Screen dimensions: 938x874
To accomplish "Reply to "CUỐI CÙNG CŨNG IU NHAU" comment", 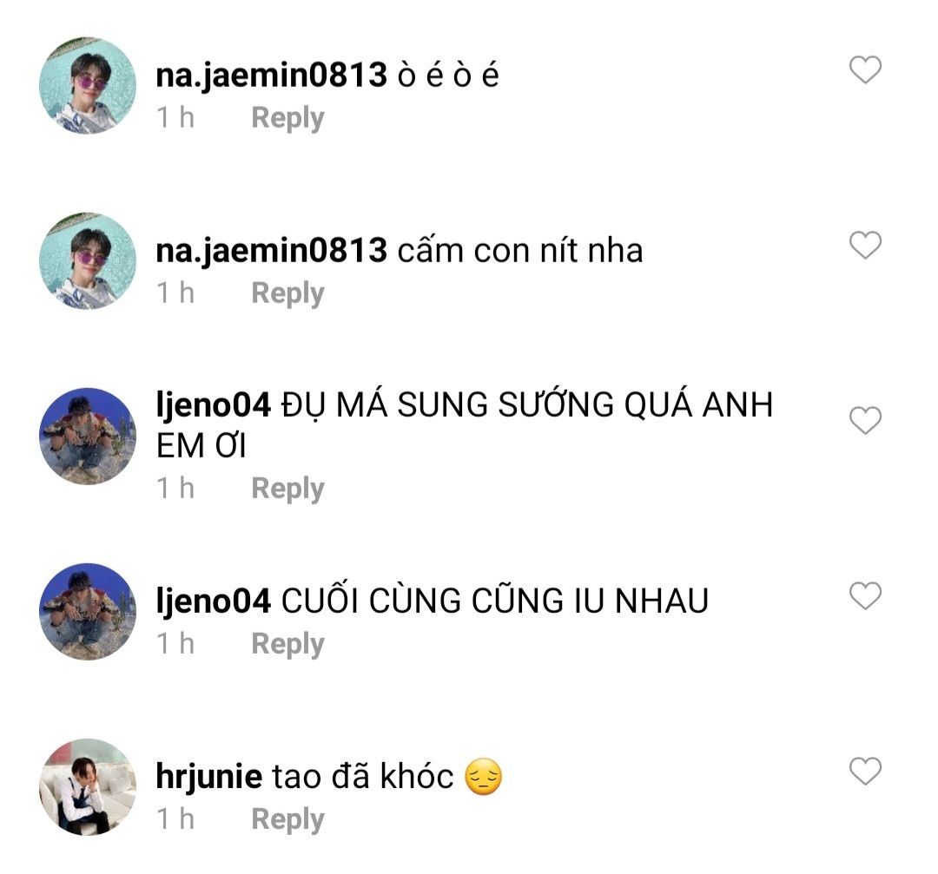I will pos(287,644).
